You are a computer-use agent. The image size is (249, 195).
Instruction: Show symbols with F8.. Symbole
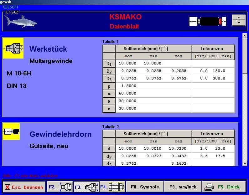point(145,187)
